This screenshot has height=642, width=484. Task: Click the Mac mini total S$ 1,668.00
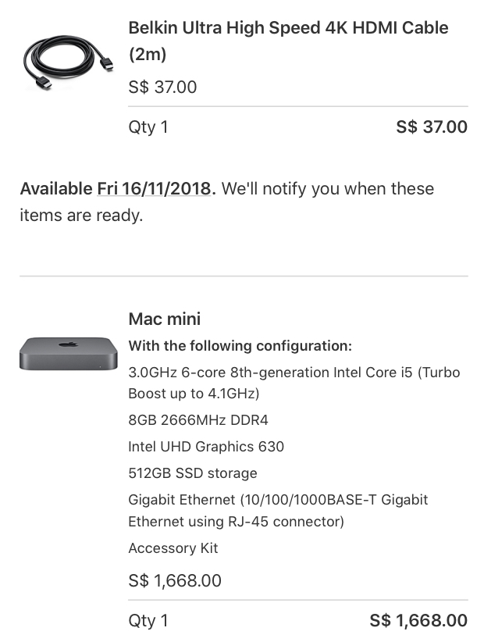coord(418,620)
